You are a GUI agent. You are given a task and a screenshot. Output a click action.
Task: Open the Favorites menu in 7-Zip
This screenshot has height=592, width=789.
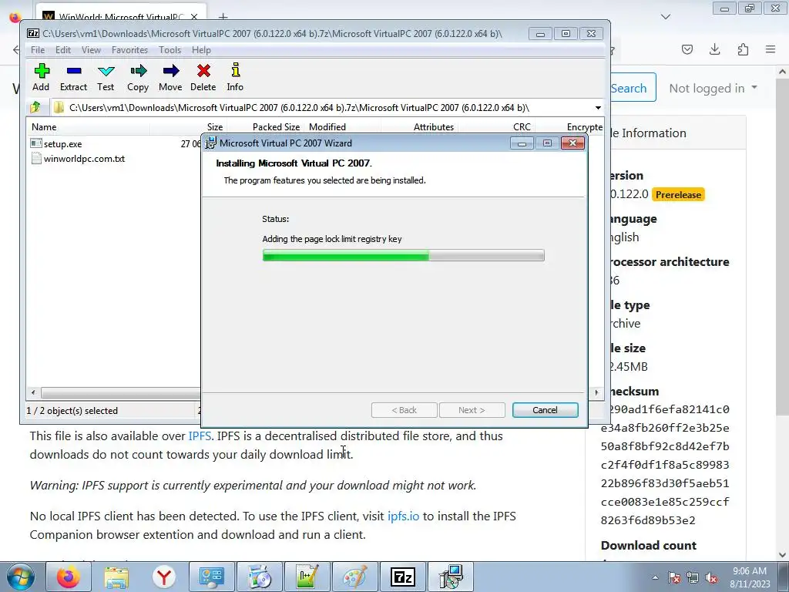coord(129,50)
